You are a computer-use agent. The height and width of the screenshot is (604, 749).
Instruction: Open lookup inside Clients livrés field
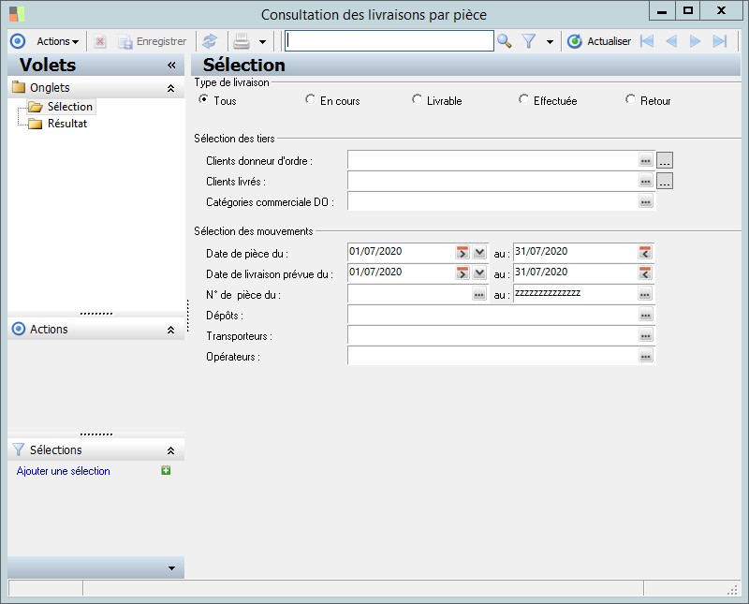645,181
